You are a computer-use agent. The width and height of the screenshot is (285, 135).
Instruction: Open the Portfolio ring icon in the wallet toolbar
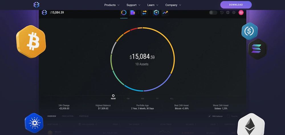click(x=124, y=13)
